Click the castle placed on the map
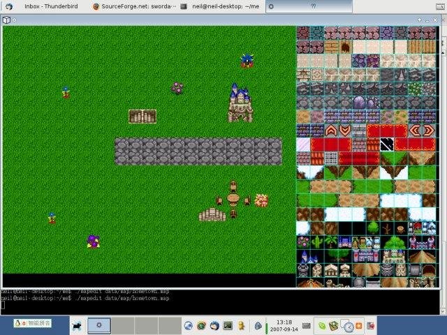The height and width of the screenshot is (335, 447). tap(240, 103)
